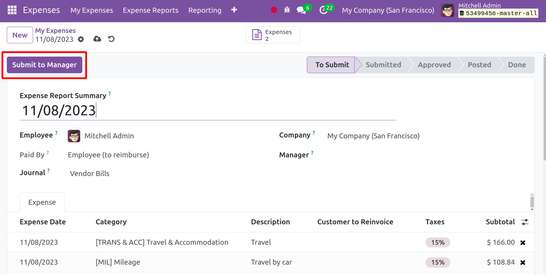546x275 pixels.
Task: Save record manually with cloud icon
Action: pyautogui.click(x=97, y=39)
